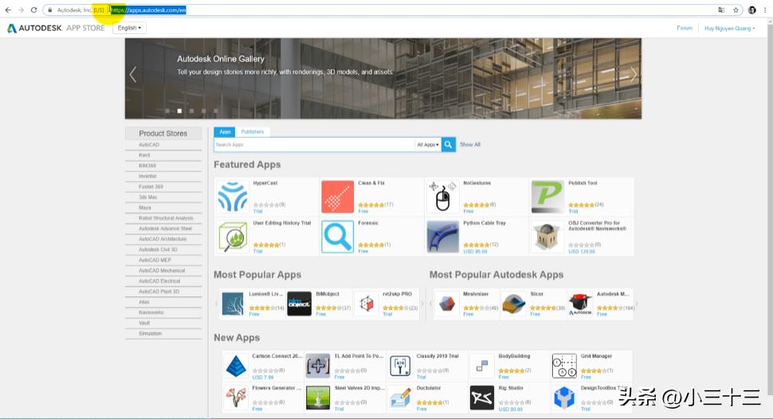773x419 pixels.
Task: Show previous banner slide
Action: [132, 74]
